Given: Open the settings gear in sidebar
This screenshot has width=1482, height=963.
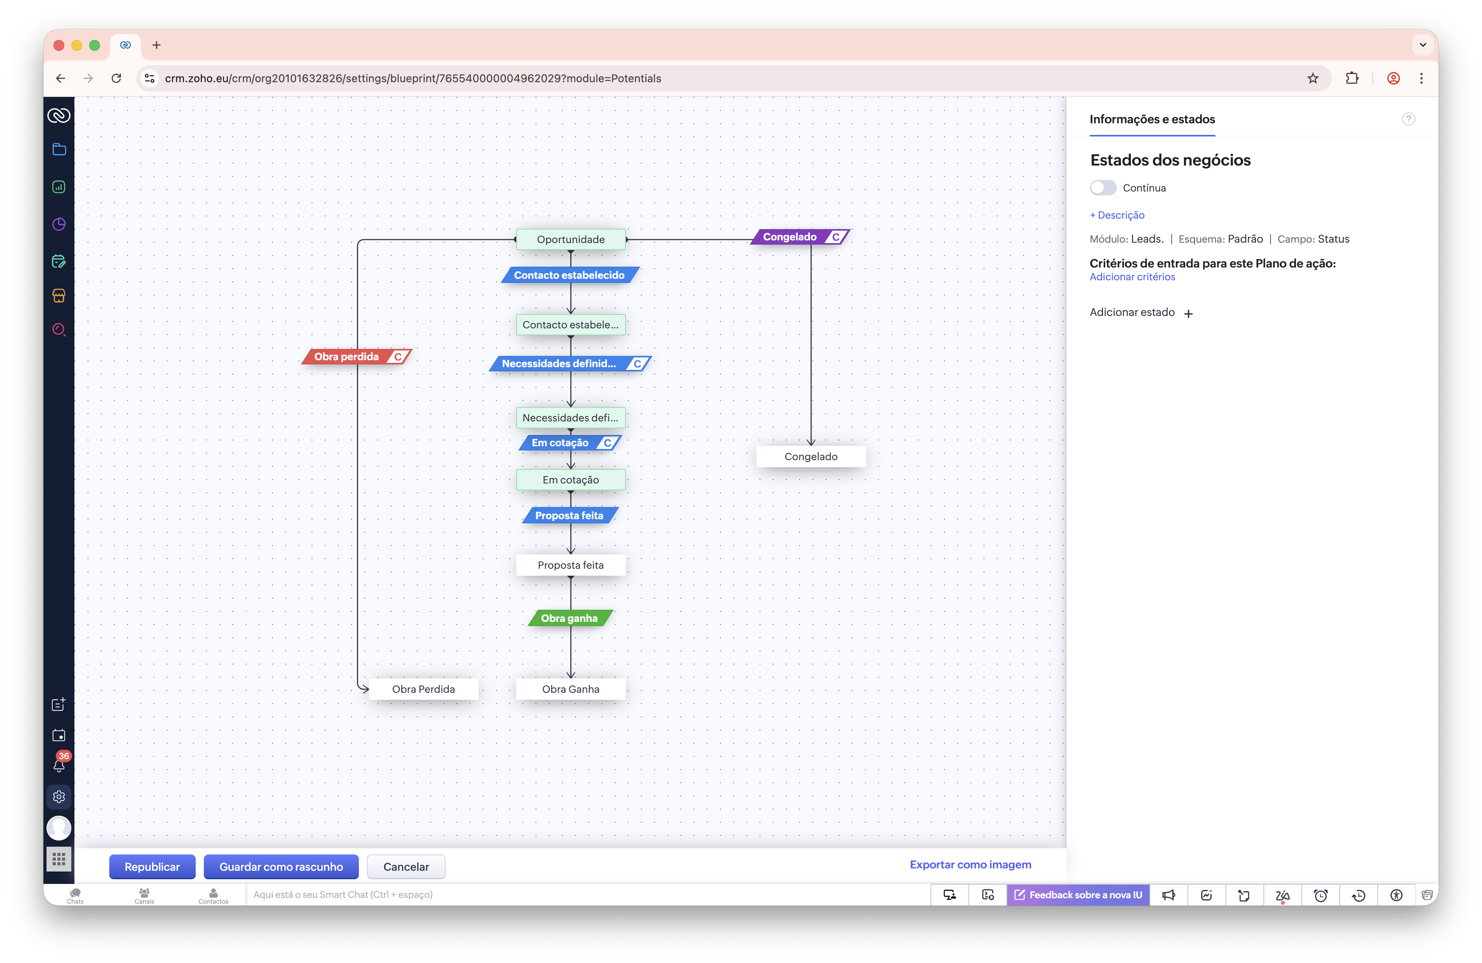Looking at the screenshot, I should [59, 797].
